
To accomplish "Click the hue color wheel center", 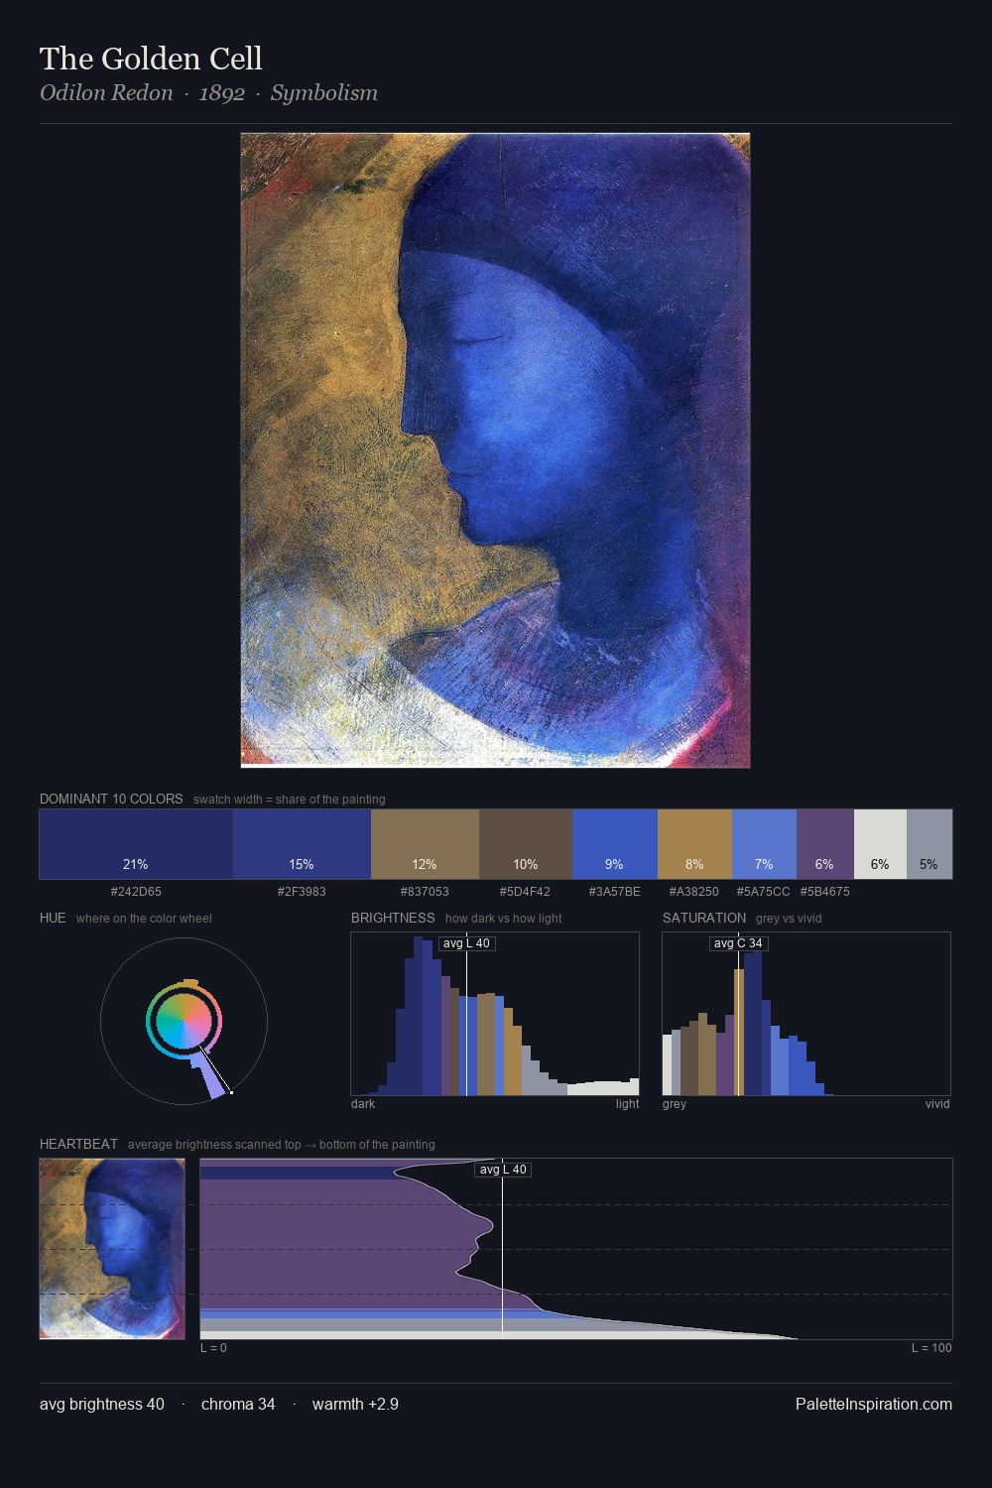I will pos(184,1021).
